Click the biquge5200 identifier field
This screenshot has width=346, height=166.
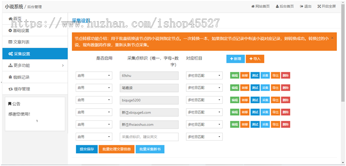click(x=149, y=100)
